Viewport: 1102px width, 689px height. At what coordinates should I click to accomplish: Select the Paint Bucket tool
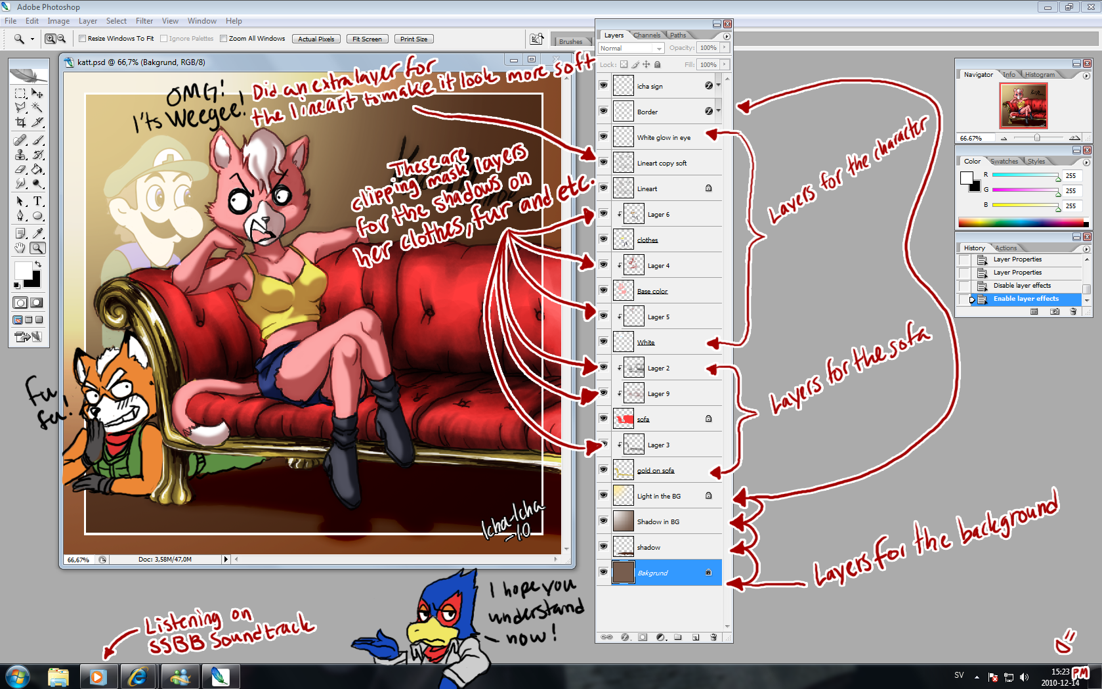(x=37, y=169)
